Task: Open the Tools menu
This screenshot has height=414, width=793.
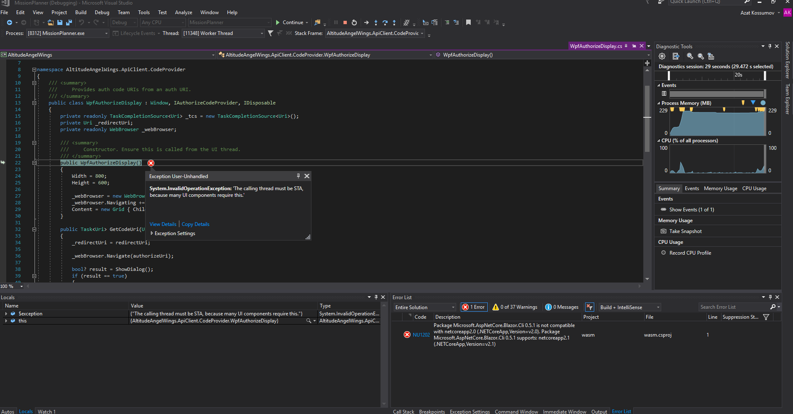Action: tap(144, 12)
